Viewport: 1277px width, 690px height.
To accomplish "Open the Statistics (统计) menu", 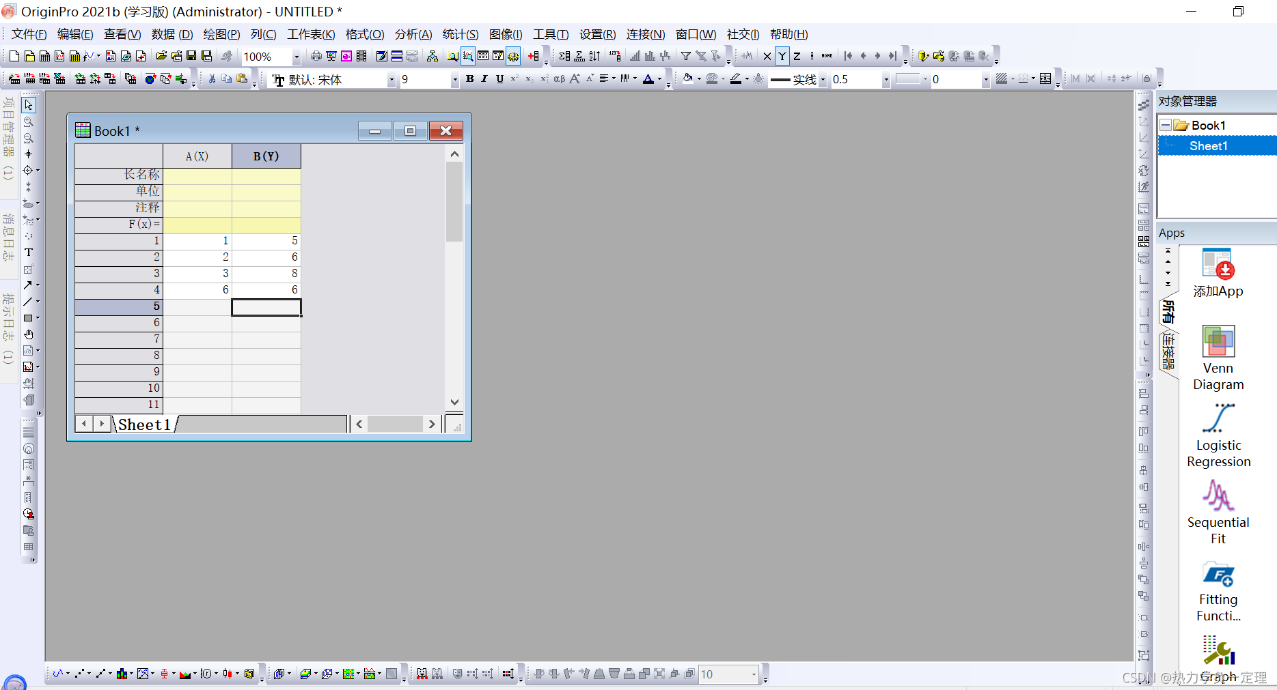I will [461, 34].
